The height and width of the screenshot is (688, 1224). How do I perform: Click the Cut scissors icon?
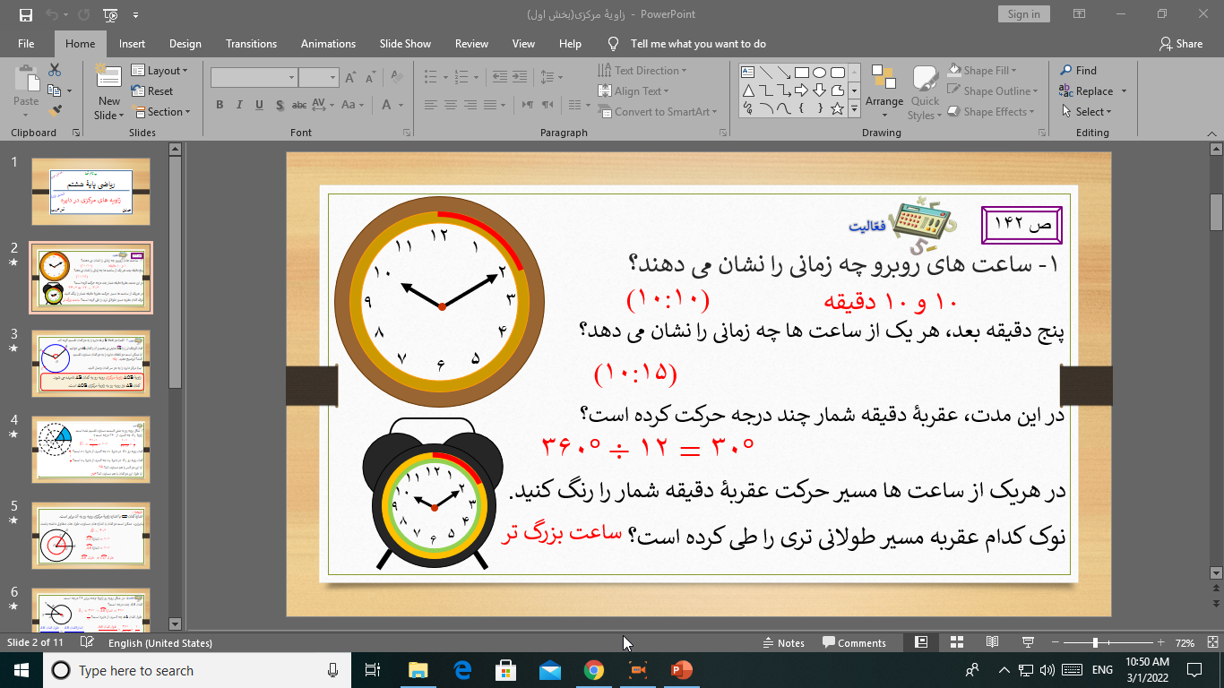tap(56, 70)
